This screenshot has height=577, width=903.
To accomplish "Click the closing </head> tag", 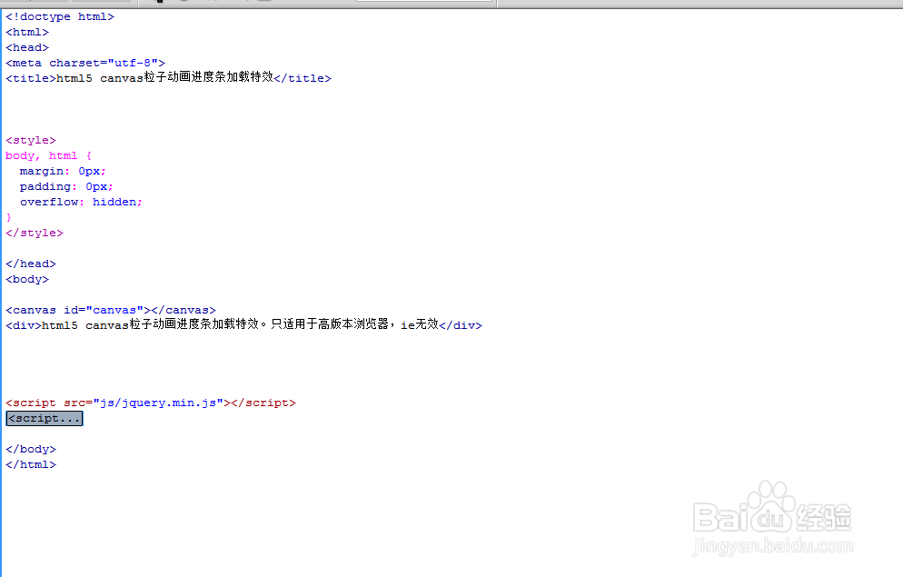I will (31, 264).
